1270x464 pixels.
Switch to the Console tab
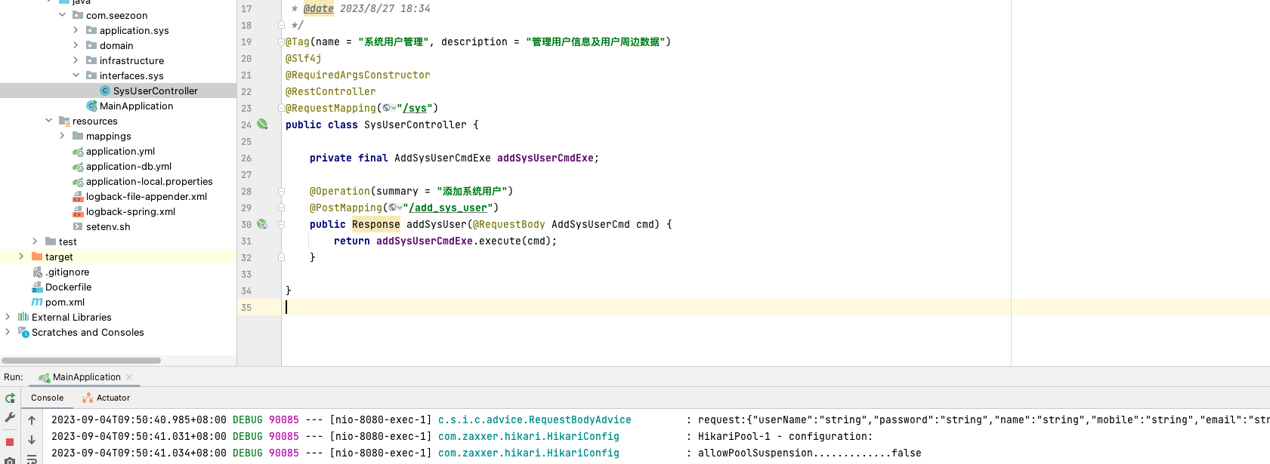click(47, 398)
